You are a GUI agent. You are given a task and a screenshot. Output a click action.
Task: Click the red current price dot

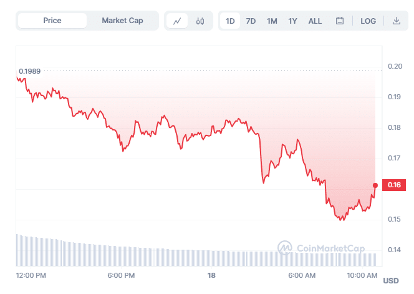375,185
